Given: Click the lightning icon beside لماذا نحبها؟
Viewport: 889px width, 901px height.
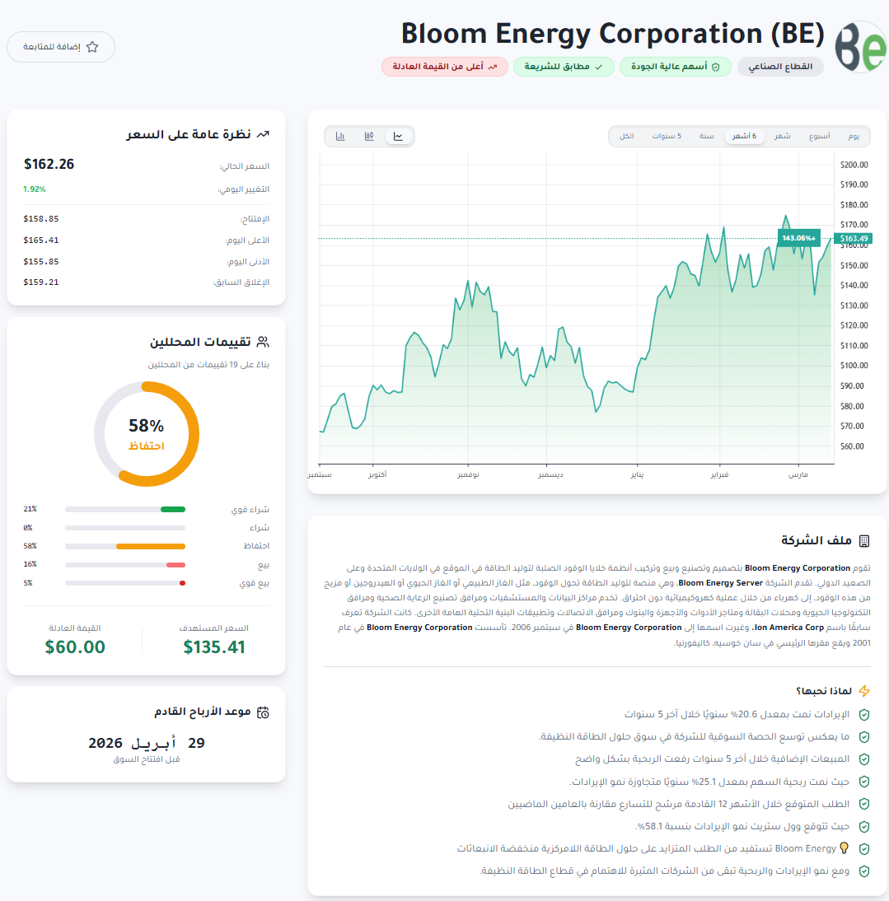Looking at the screenshot, I should tap(863, 691).
